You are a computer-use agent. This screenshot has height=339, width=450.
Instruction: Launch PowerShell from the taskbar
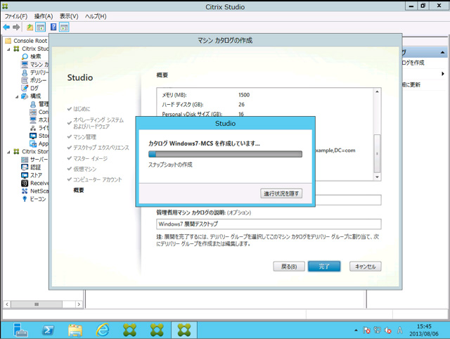pos(48,330)
